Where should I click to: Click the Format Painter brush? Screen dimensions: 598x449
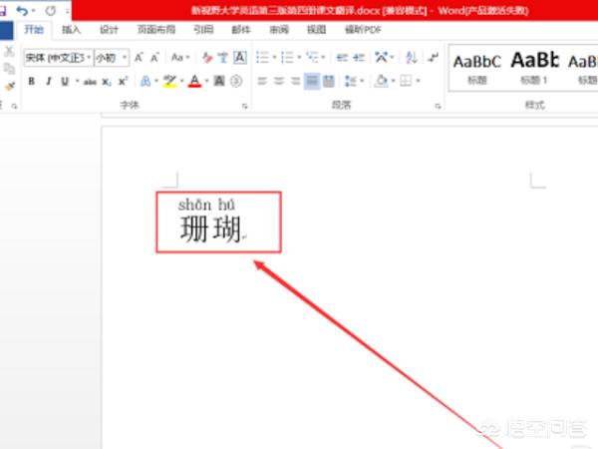(x=11, y=87)
